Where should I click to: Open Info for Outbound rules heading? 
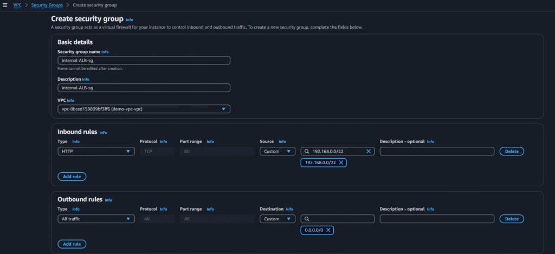[108, 200]
